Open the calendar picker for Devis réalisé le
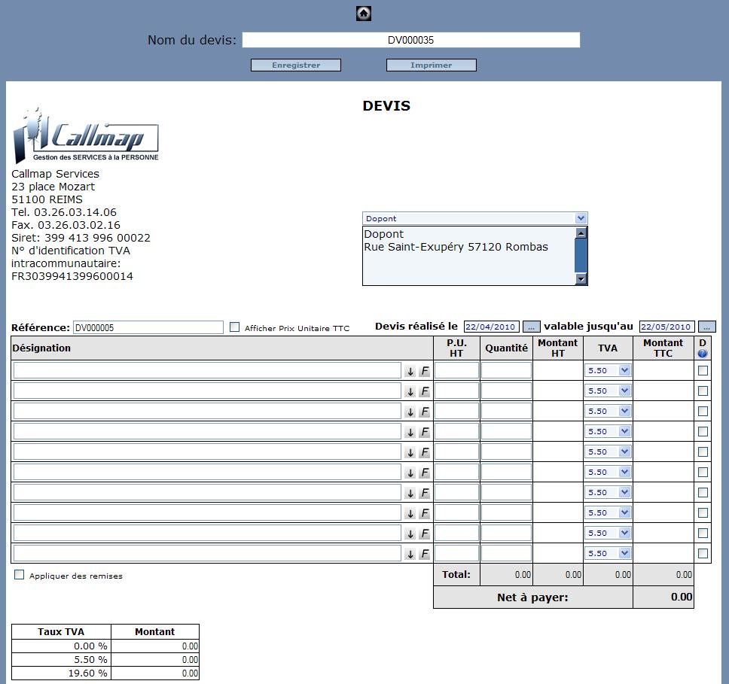The image size is (729, 684). coord(532,327)
